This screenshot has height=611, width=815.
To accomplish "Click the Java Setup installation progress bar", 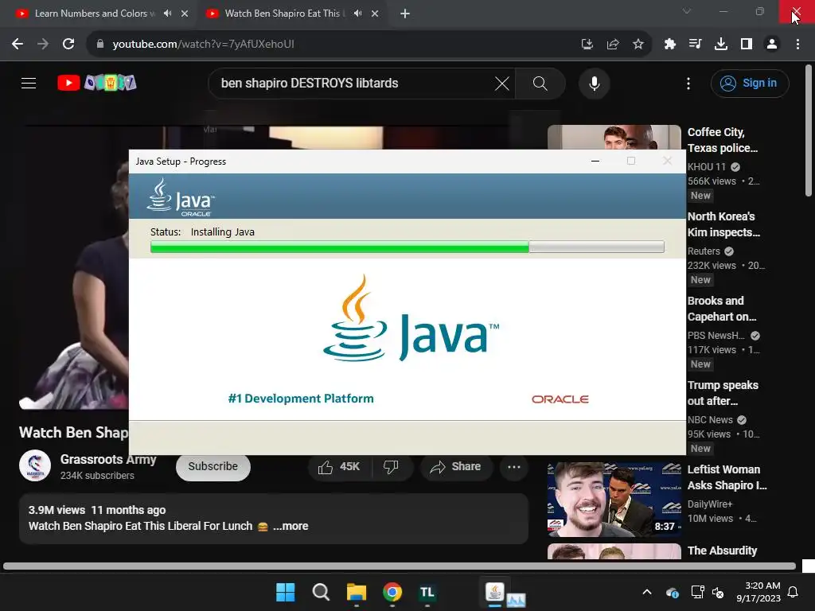I will click(407, 247).
